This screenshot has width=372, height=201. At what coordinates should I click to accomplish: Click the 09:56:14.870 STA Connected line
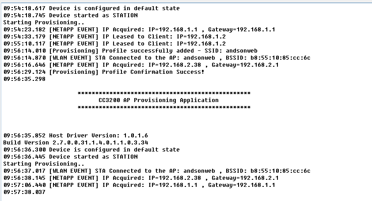tap(157, 58)
